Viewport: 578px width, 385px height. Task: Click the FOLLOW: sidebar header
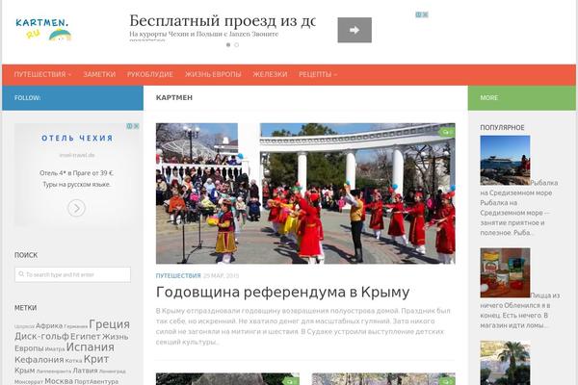point(28,98)
